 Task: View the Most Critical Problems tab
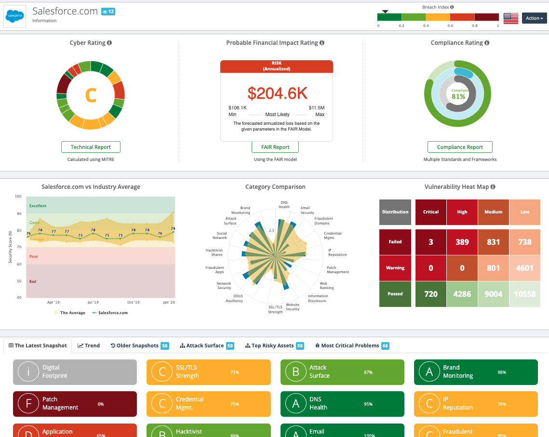352,345
